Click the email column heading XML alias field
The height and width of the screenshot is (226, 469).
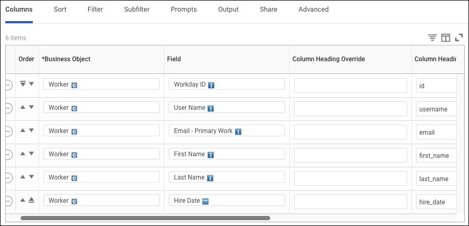(x=436, y=132)
